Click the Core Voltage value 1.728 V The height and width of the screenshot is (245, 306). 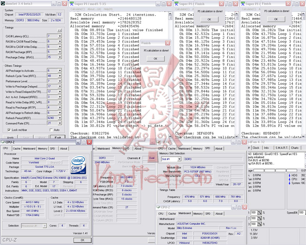click(61, 171)
